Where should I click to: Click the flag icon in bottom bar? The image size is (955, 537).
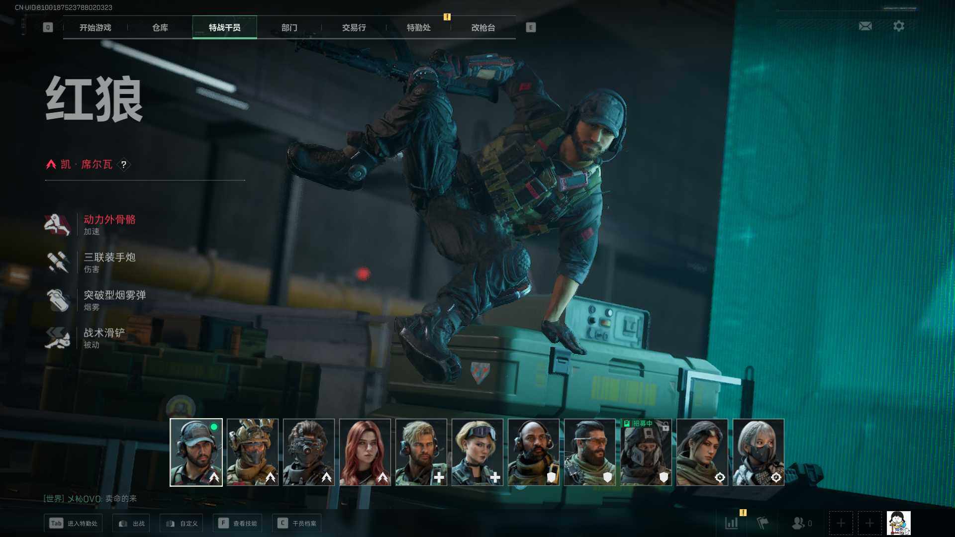(763, 523)
